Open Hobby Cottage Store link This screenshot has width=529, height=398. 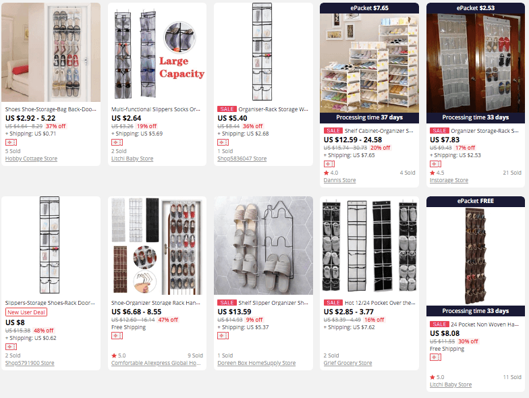click(31, 159)
